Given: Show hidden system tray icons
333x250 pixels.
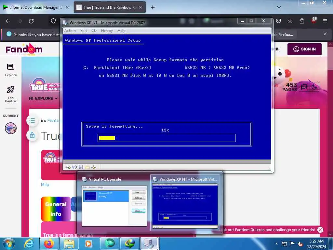Looking at the screenshot, I should (x=276, y=244).
